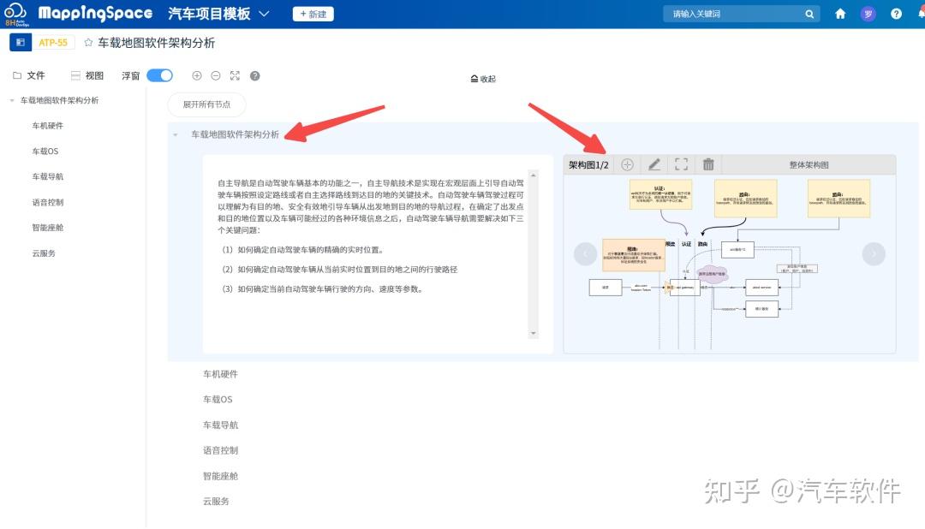Click 收起 to collapse the panel
The width and height of the screenshot is (925, 529).
pyautogui.click(x=483, y=79)
